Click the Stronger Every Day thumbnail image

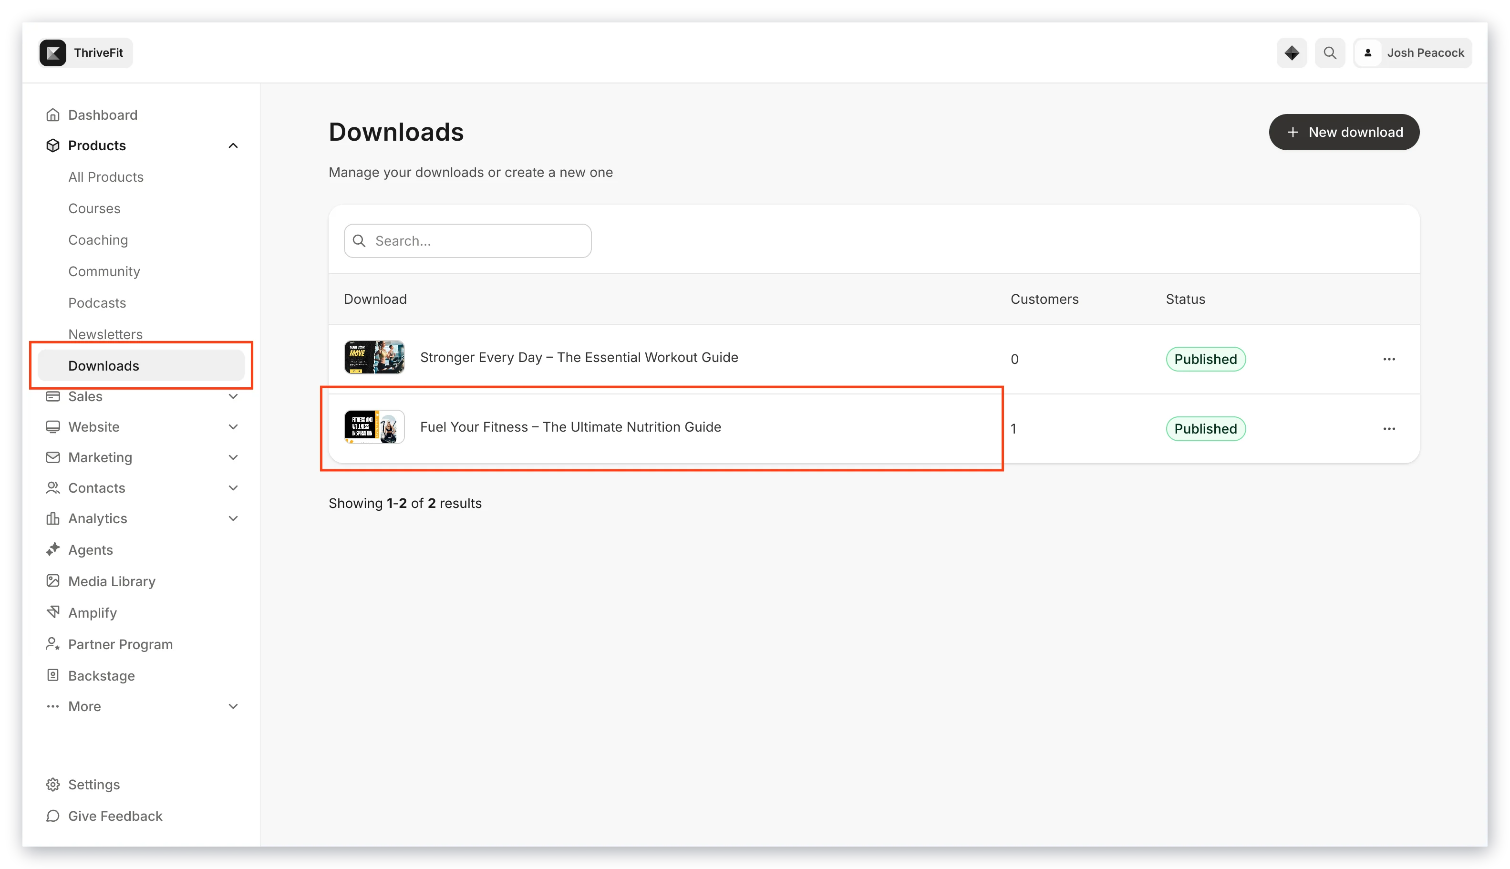374,357
